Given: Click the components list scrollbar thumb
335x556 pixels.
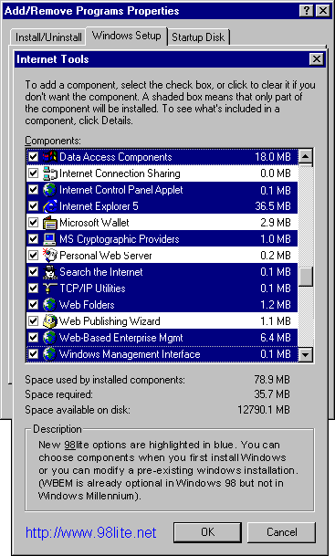Looking at the screenshot, I should coord(305,277).
